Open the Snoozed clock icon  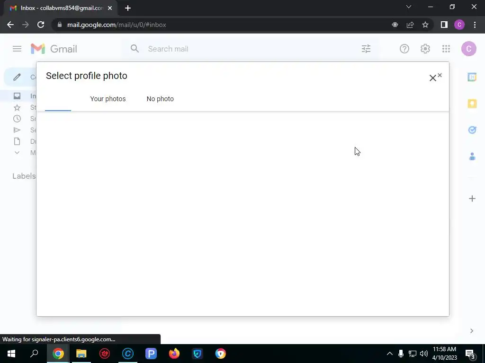pos(17,119)
